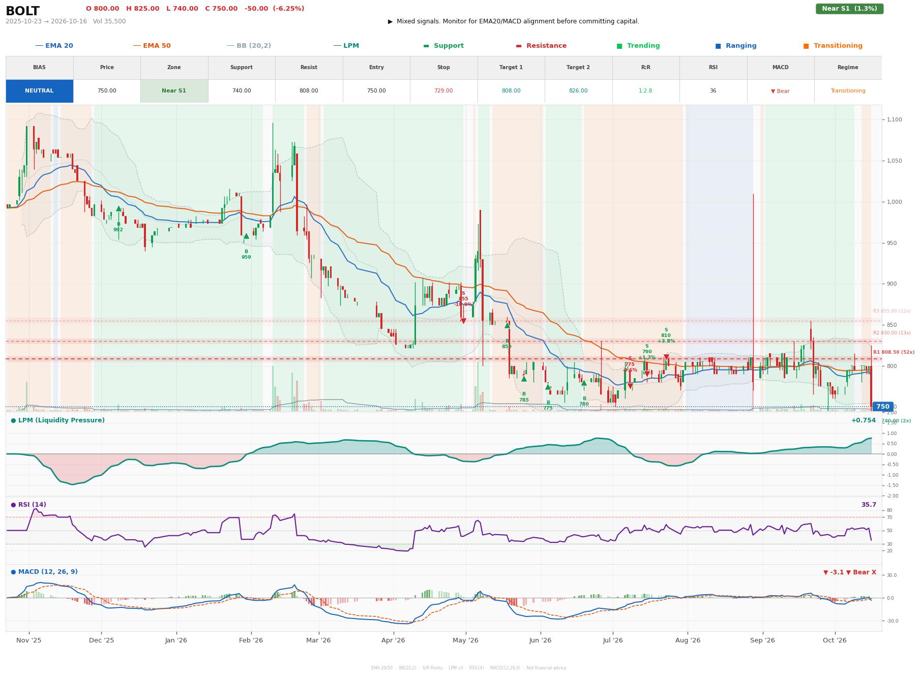Click the Support legend entry
This screenshot has height=676, width=920.
[443, 46]
